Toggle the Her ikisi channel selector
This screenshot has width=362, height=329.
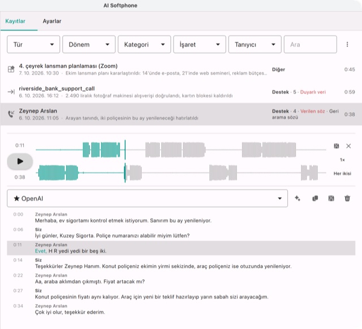click(x=342, y=173)
